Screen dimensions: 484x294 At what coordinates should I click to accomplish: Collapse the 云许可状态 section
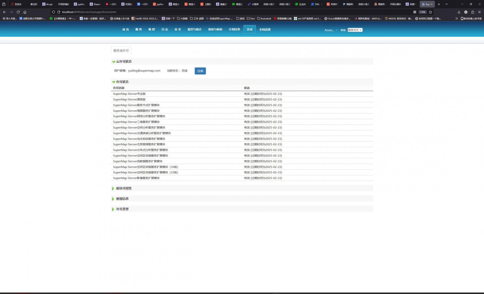114,62
